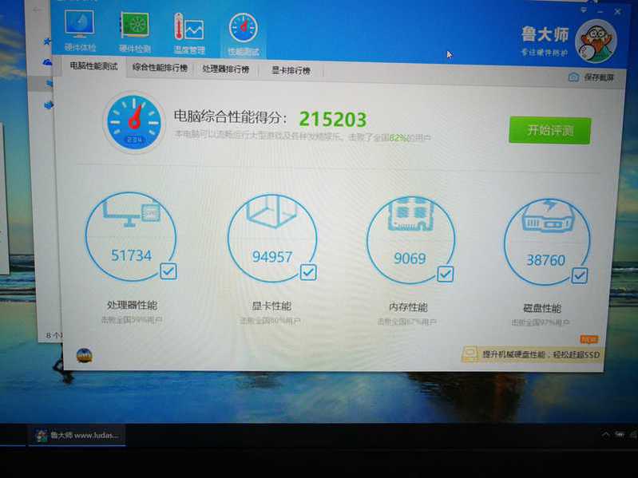Screen dimensions: 638x478
Task: Open the 硬件检测 hardware detection icon
Action: (135, 30)
